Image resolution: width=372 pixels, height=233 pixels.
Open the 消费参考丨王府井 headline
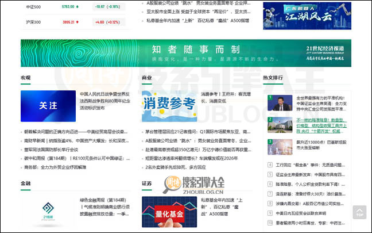(x=226, y=97)
